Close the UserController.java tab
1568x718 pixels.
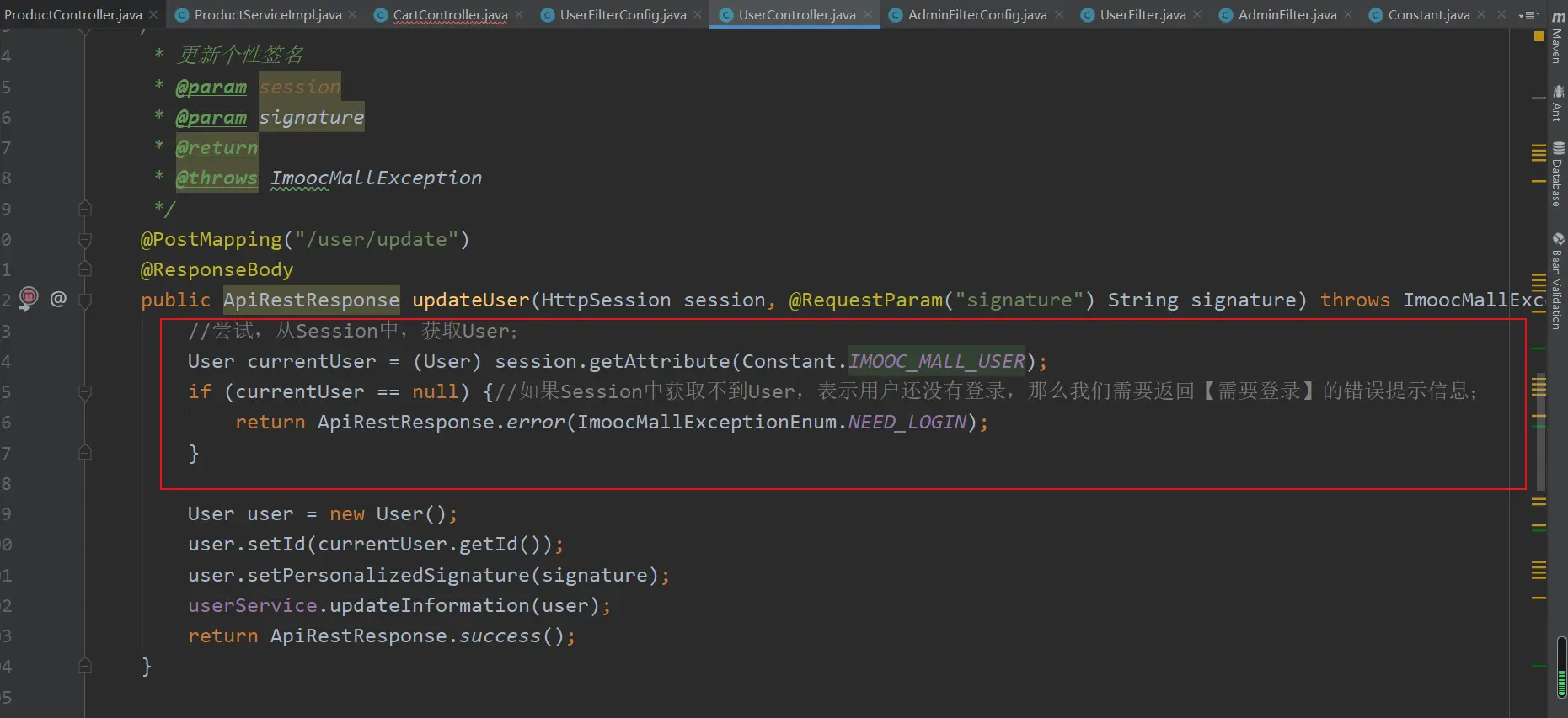click(x=868, y=15)
